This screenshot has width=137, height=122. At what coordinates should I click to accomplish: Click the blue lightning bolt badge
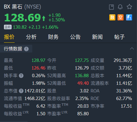(129, 17)
